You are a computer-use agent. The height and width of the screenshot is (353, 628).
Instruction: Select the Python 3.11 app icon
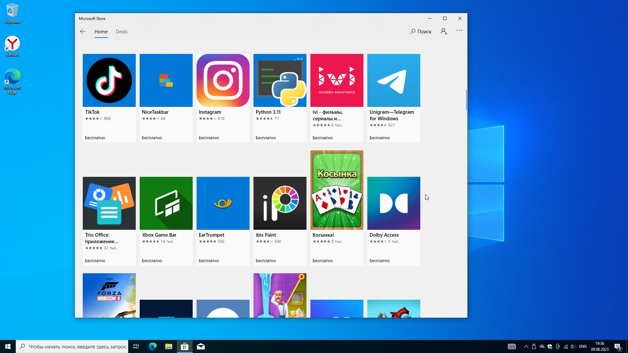coord(280,80)
